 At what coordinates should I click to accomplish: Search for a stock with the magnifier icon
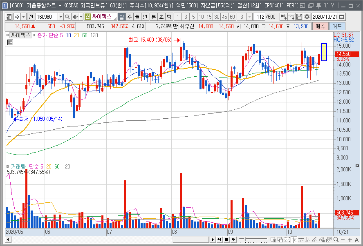pyautogui.click(x=67, y=17)
